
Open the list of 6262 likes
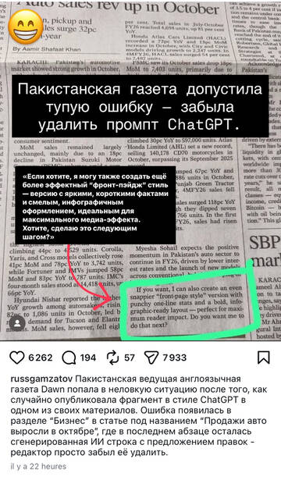[41, 358]
